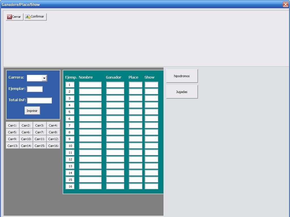Click the Place field for ejemplar 16
This screenshot has height=217, width=290.
[135, 186]
